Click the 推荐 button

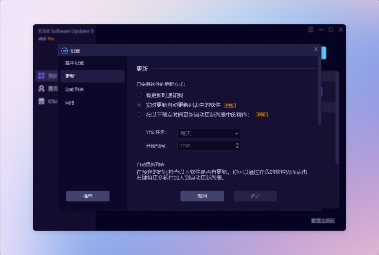tap(88, 196)
